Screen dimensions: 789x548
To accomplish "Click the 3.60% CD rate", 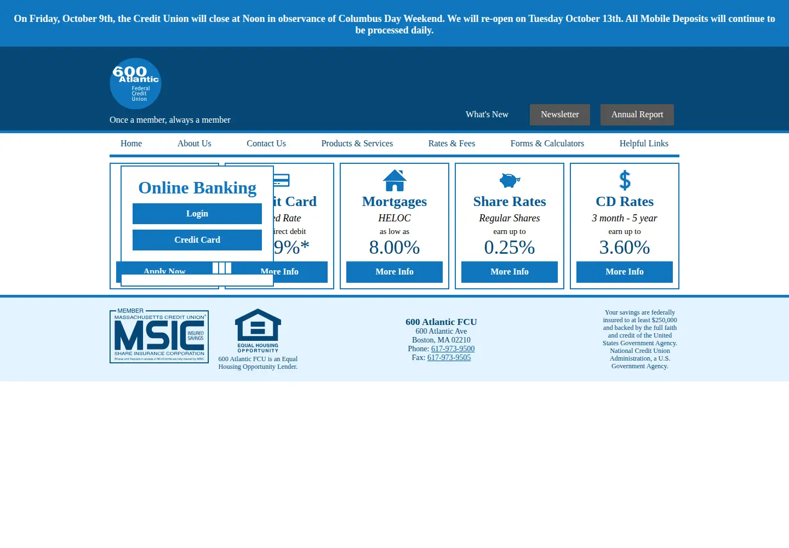I will [x=625, y=248].
